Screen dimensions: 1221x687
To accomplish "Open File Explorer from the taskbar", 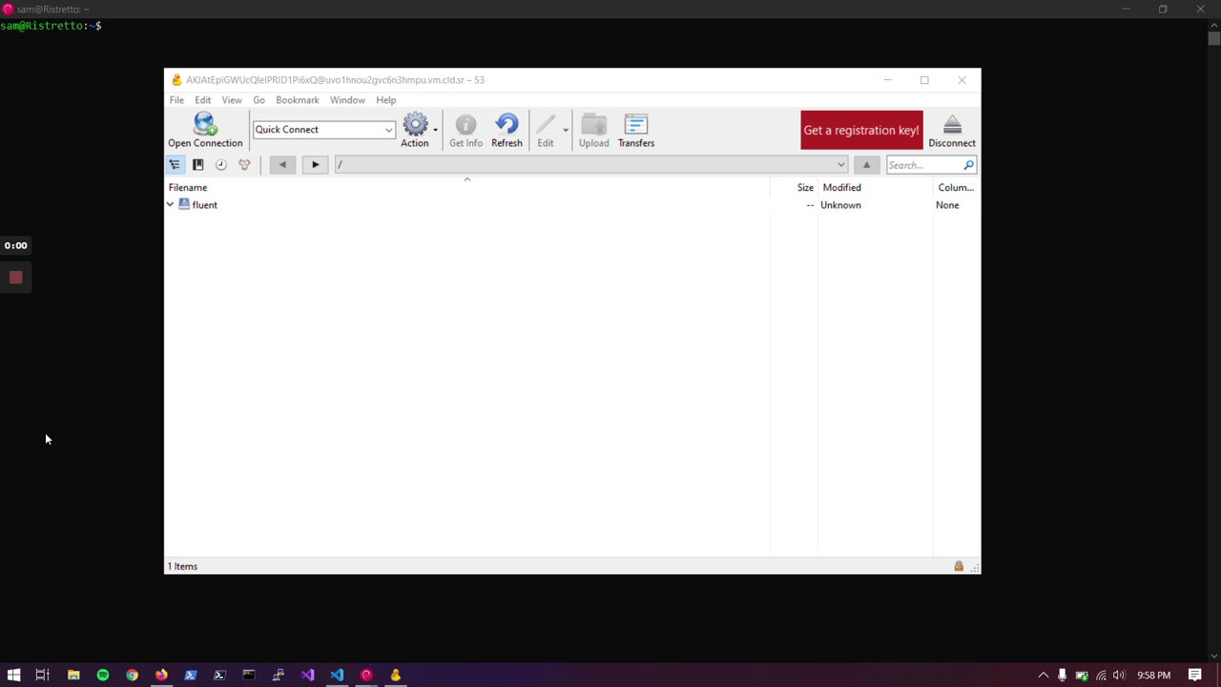I will pos(73,675).
